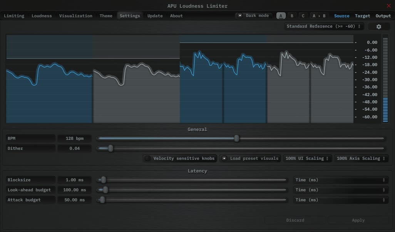Select the Settings tab
395x232 pixels.
(130, 16)
